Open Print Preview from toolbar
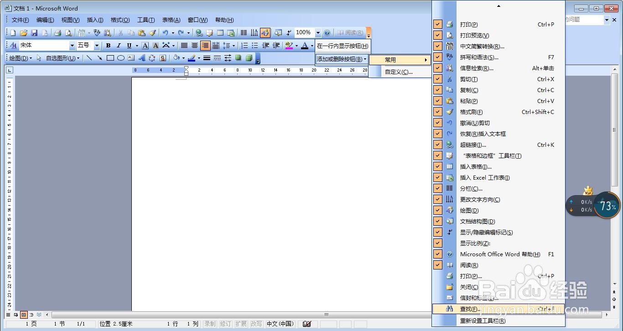This screenshot has width=623, height=331. (x=68, y=33)
